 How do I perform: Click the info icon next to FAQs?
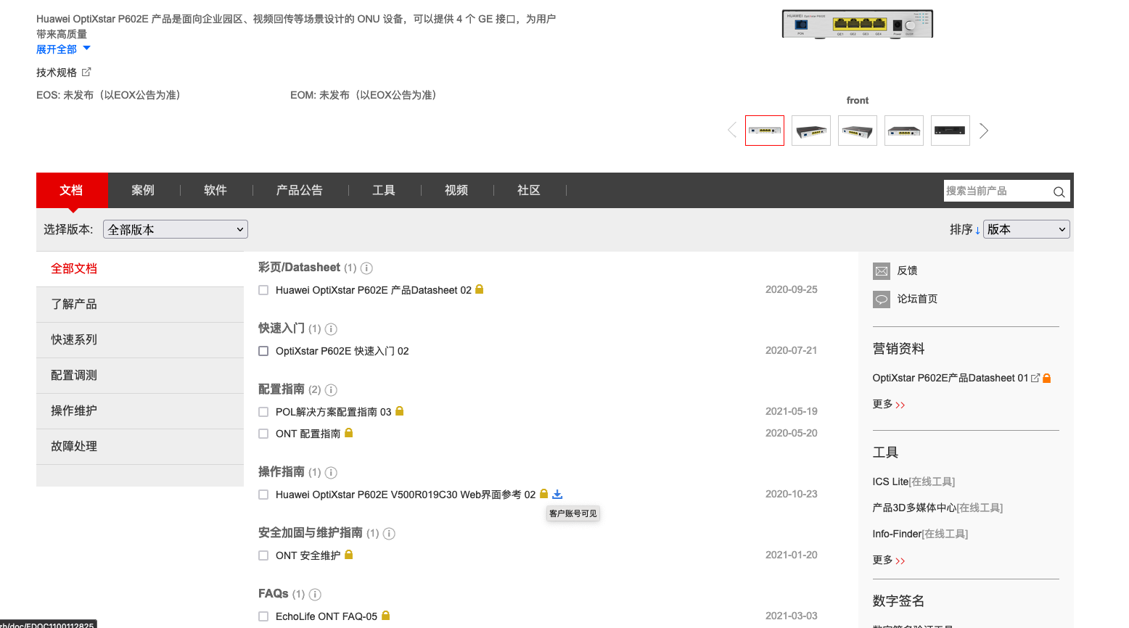[x=315, y=595]
